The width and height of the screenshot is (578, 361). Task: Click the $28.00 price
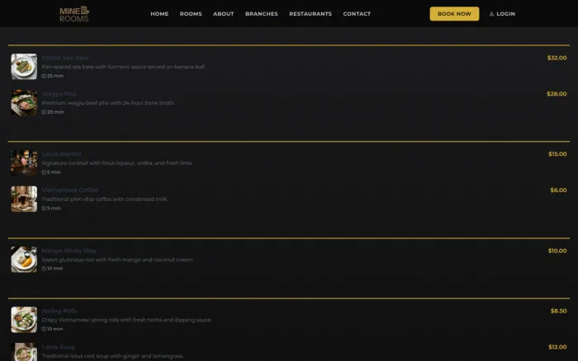coord(557,94)
